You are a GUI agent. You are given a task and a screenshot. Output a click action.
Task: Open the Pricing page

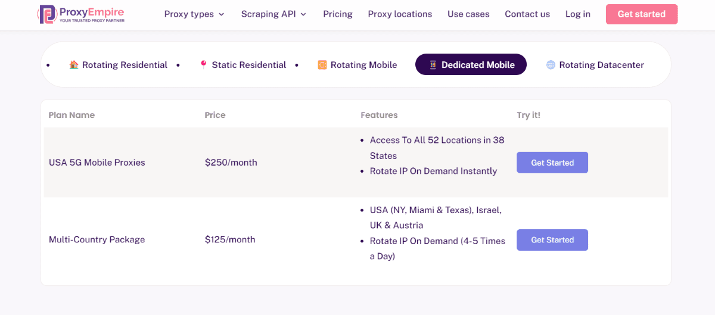[338, 14]
